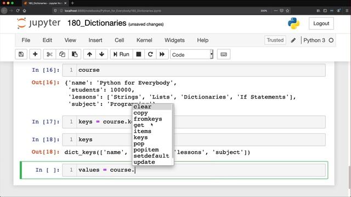
Task: Interrupt the kernel with the stop icon
Action: [139, 54]
